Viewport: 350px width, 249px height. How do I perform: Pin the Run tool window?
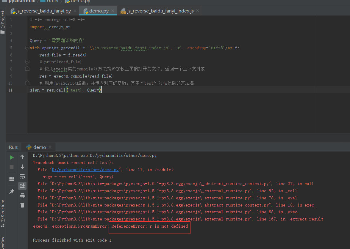[12, 191]
